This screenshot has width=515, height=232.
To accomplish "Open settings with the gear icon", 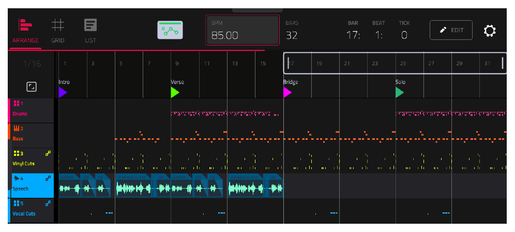I will pos(490,31).
